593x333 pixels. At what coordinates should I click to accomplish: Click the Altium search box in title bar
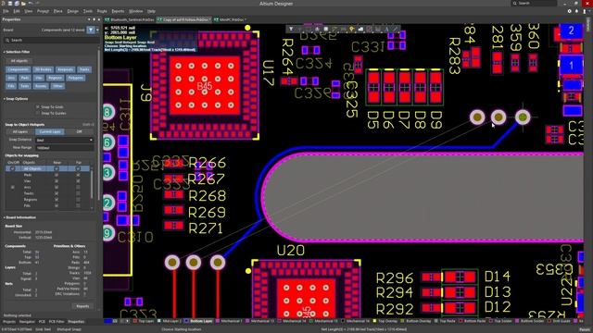[534, 3]
